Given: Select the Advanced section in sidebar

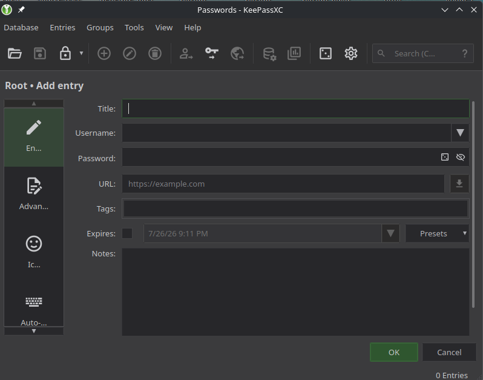Looking at the screenshot, I should tap(34, 195).
